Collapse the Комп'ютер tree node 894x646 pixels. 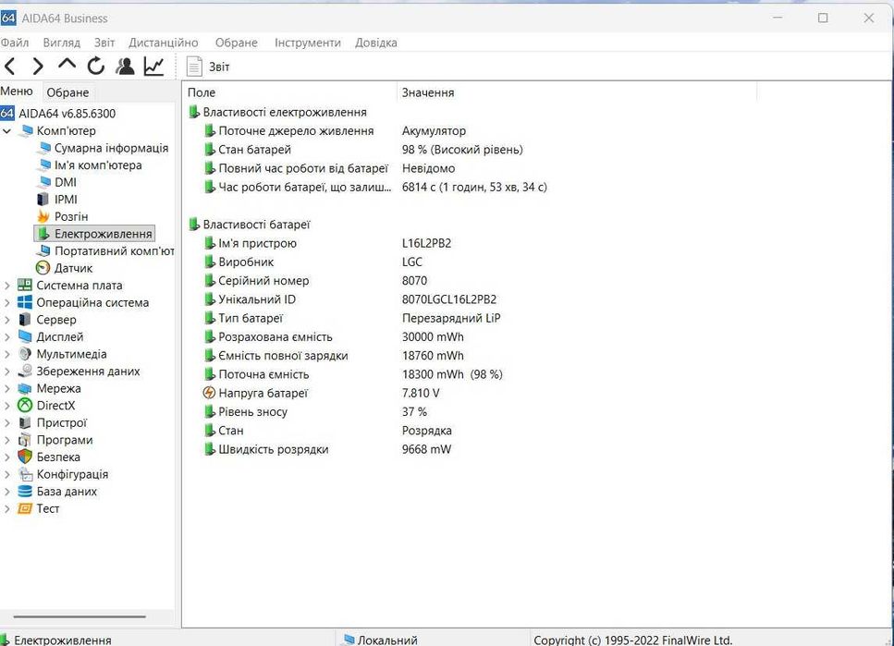[6, 130]
